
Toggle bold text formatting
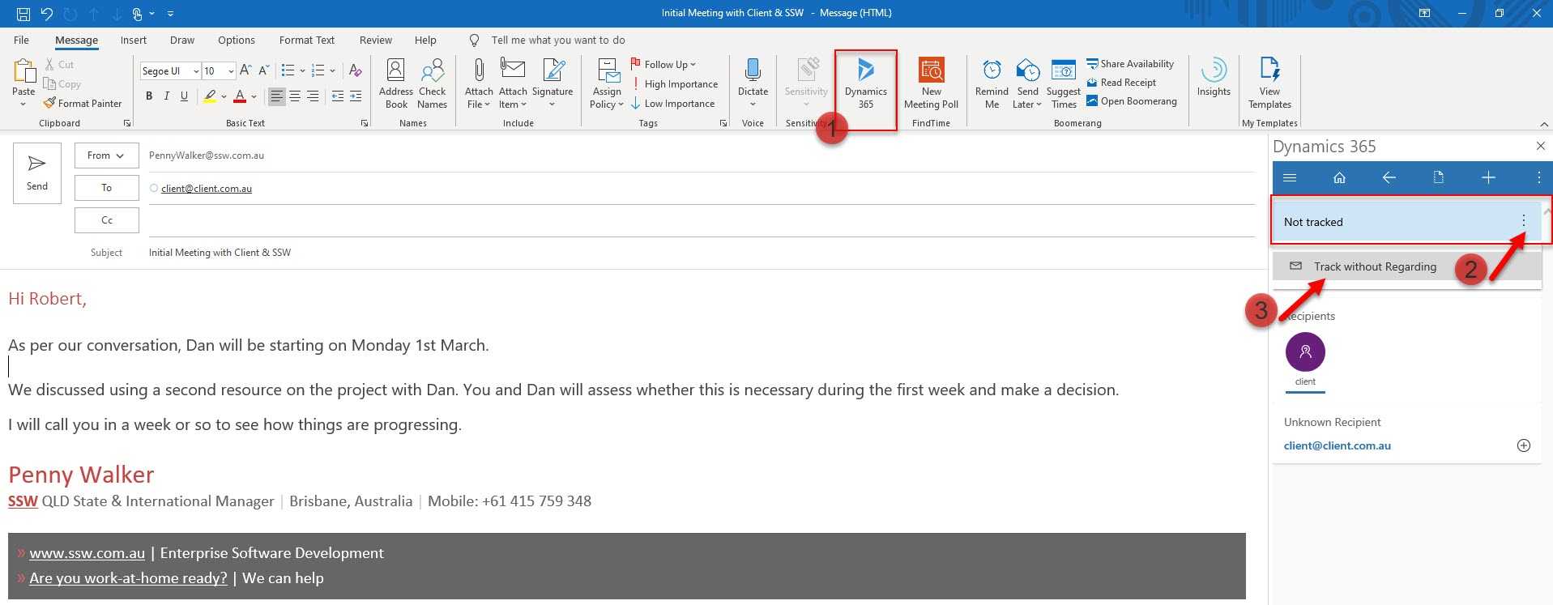tap(149, 96)
